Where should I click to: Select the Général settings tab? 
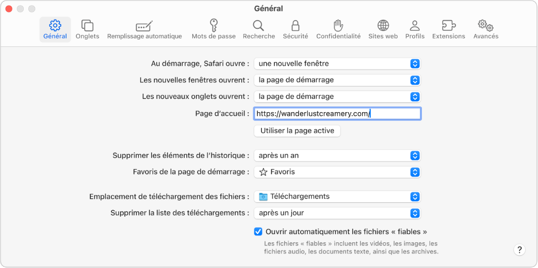(x=55, y=29)
